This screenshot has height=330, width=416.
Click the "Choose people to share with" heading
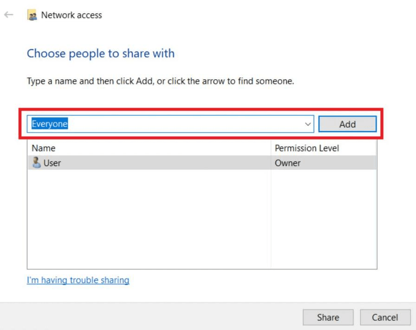101,53
